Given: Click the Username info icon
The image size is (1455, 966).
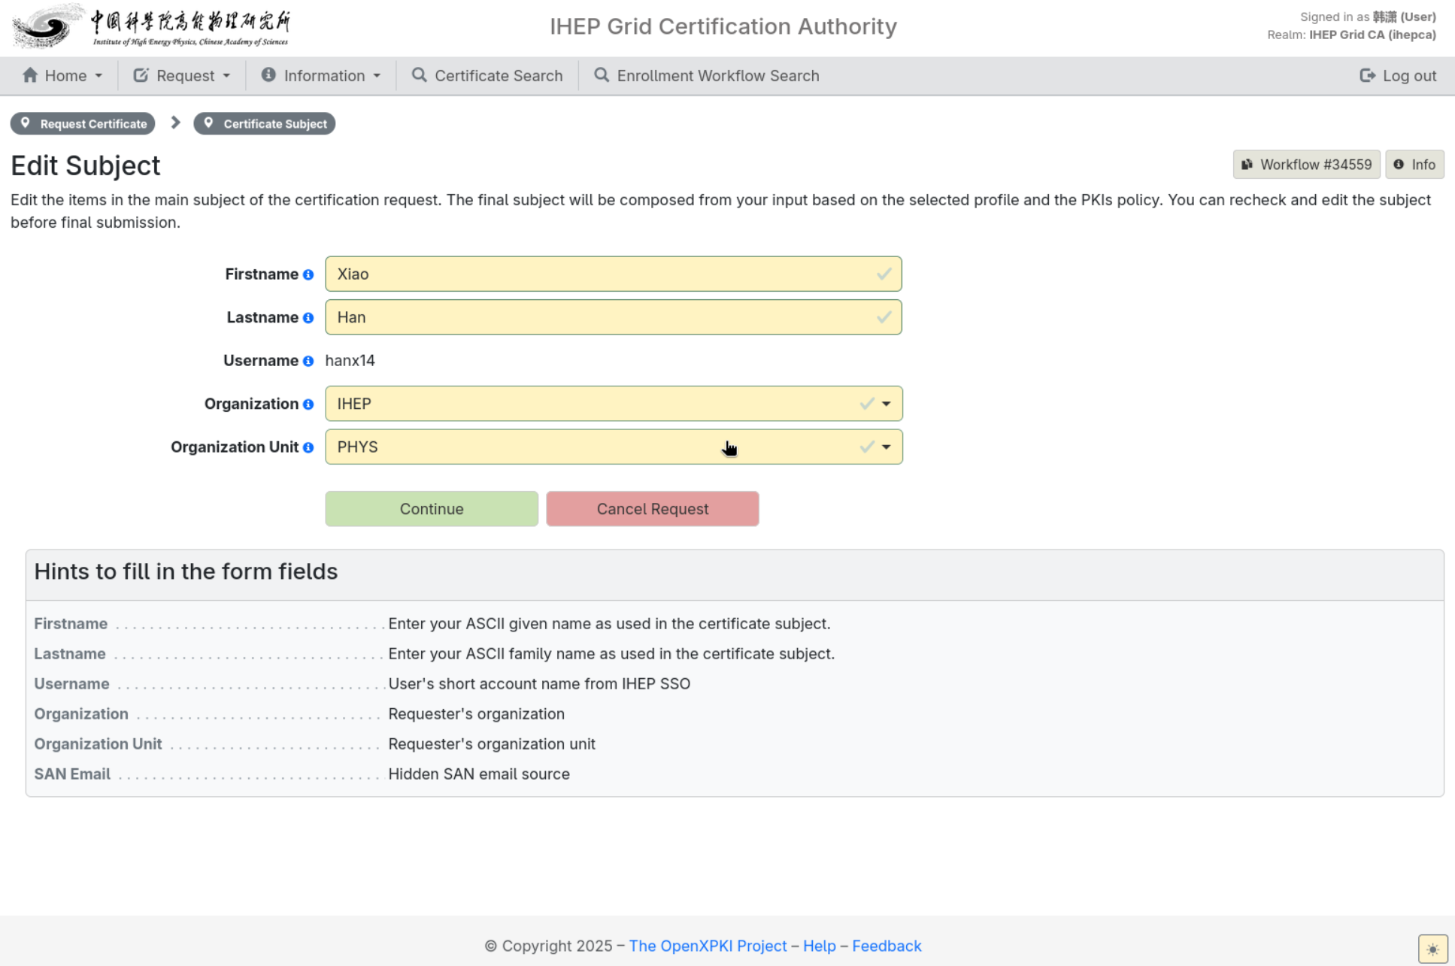Looking at the screenshot, I should pyautogui.click(x=308, y=362).
